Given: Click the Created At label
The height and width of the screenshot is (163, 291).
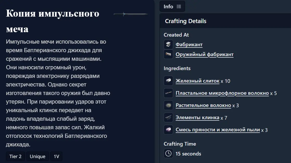Looking at the screenshot, I should (176, 35).
